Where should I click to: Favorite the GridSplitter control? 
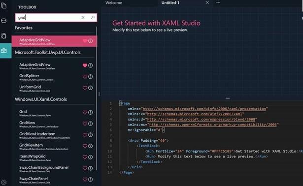[x=85, y=77]
